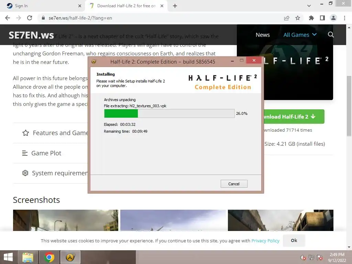Click the 'Remaining time: 00:09:49' text
352x264 pixels.
click(125, 131)
